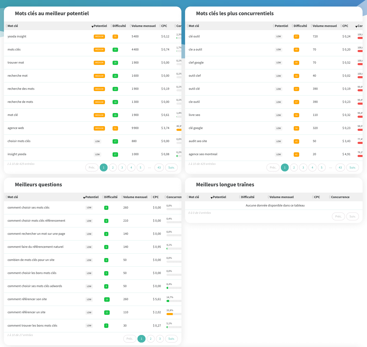Select the keyword 'agence seo montreal'

[203, 154]
